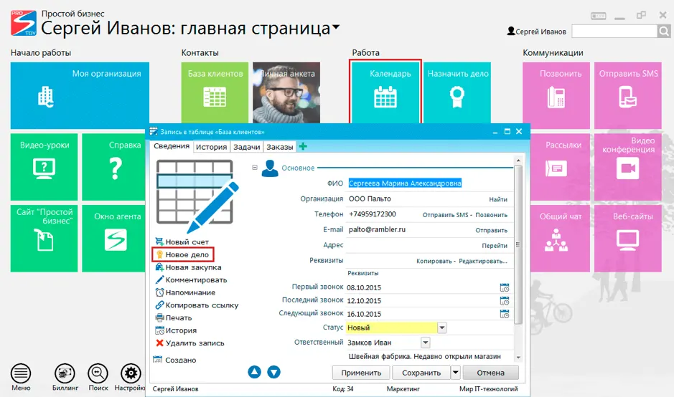Open the Личная анкета photo tile
The image size is (674, 397).
[x=286, y=92]
